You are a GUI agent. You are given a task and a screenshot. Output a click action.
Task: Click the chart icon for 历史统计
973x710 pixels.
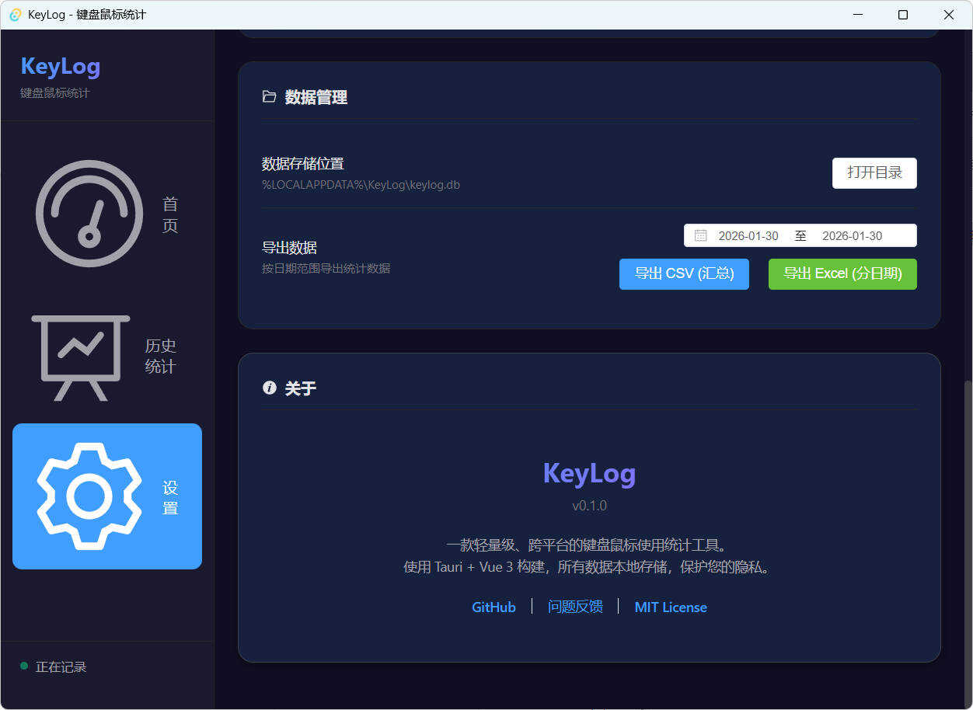tap(80, 357)
